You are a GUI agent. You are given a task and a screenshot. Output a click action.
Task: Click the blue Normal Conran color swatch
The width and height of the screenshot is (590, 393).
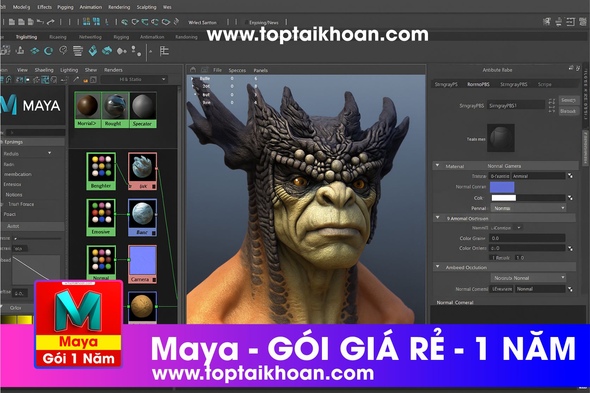pyautogui.click(x=502, y=187)
